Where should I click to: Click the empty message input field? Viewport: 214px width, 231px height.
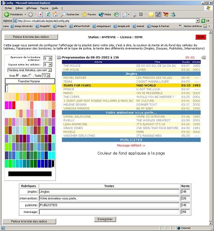[x=109, y=212]
